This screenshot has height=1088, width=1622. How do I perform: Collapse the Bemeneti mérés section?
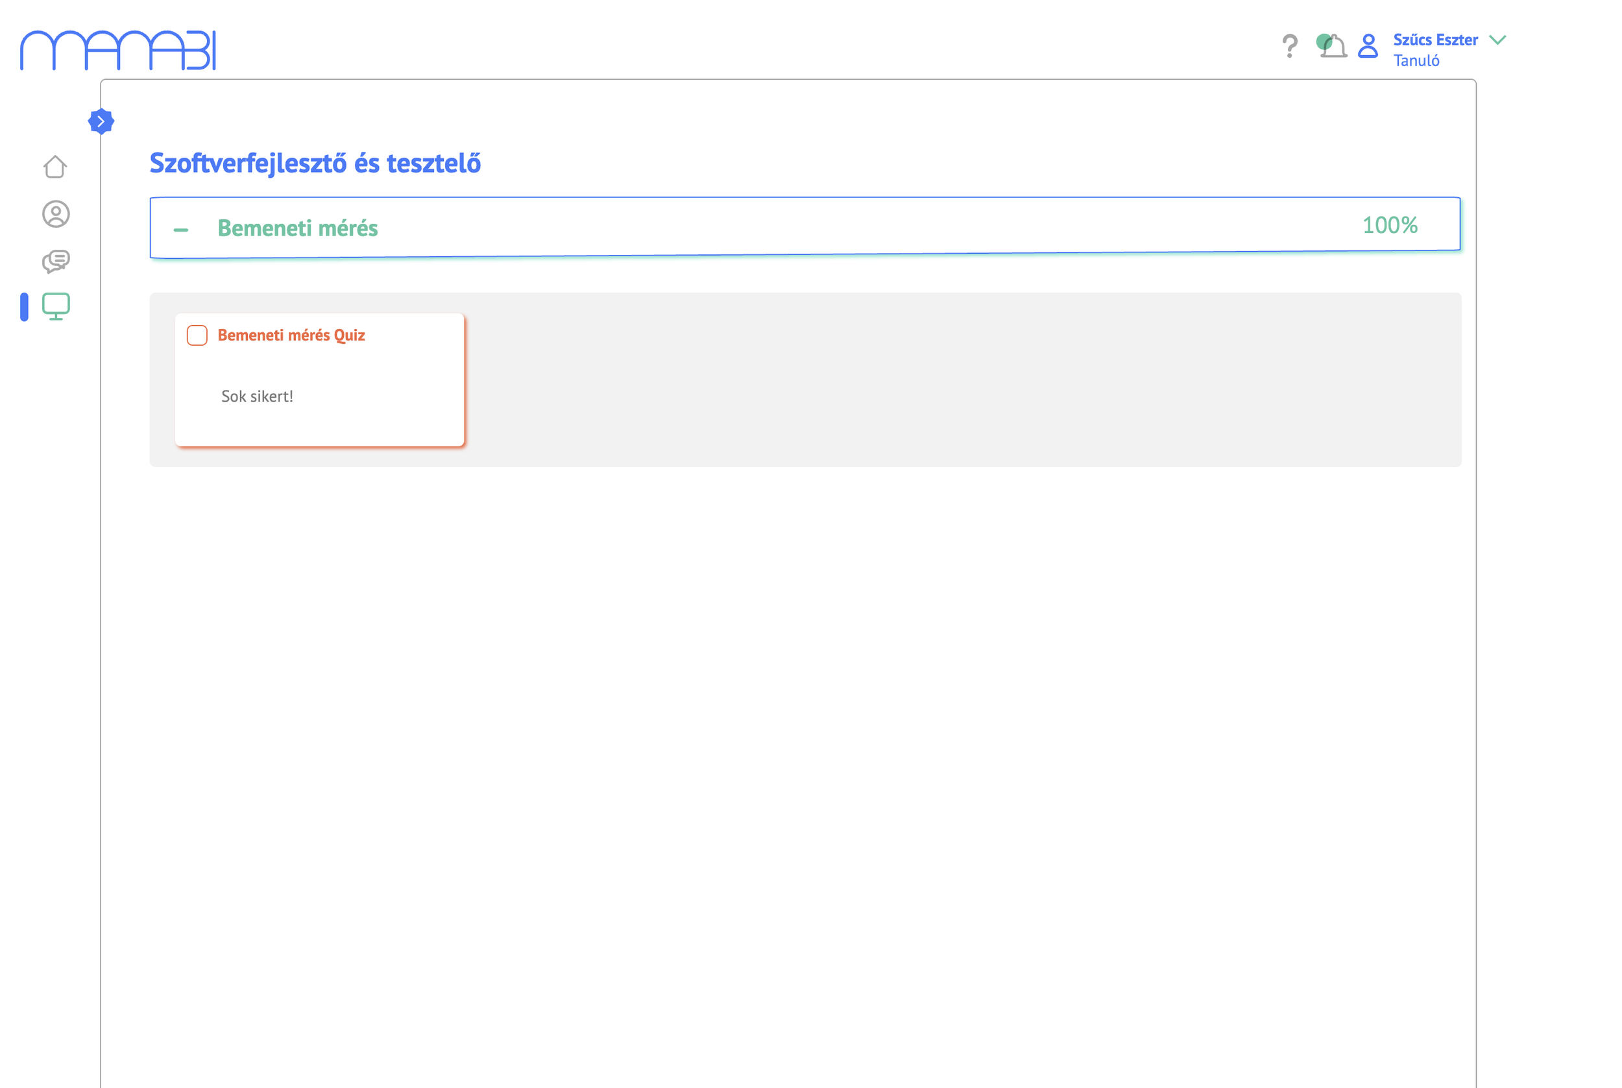pyautogui.click(x=181, y=228)
